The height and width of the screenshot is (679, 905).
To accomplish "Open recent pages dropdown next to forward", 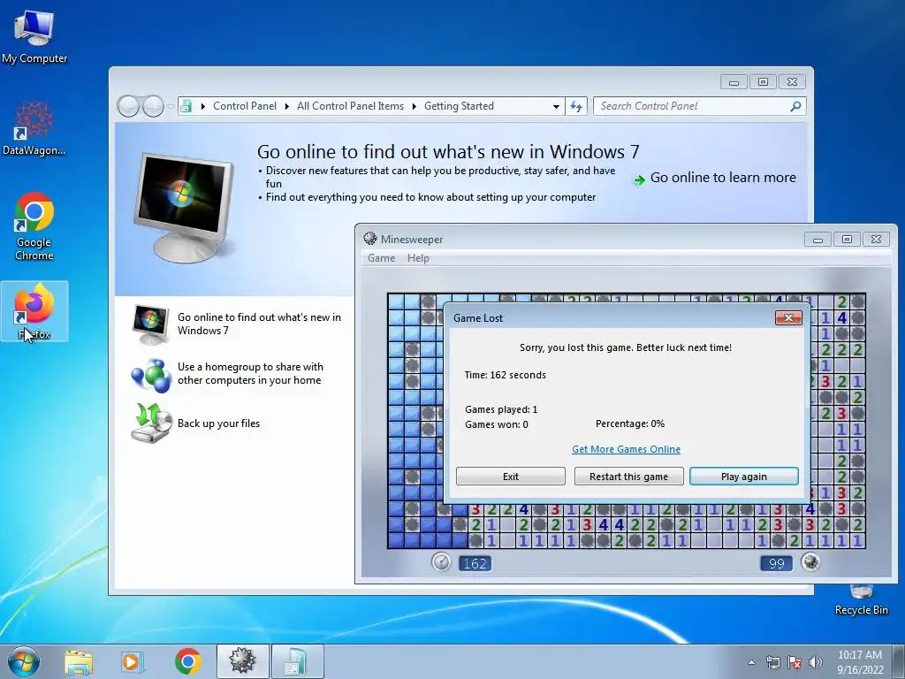I will pyautogui.click(x=171, y=107).
